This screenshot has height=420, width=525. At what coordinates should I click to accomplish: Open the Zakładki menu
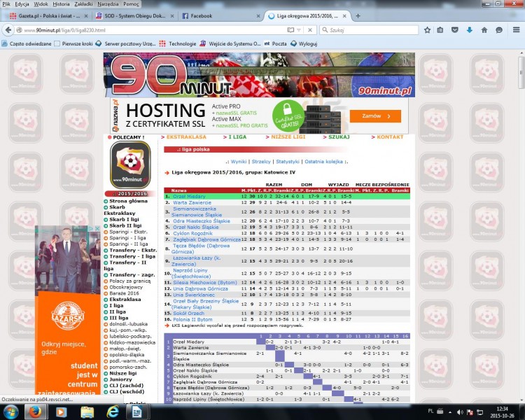point(83,4)
